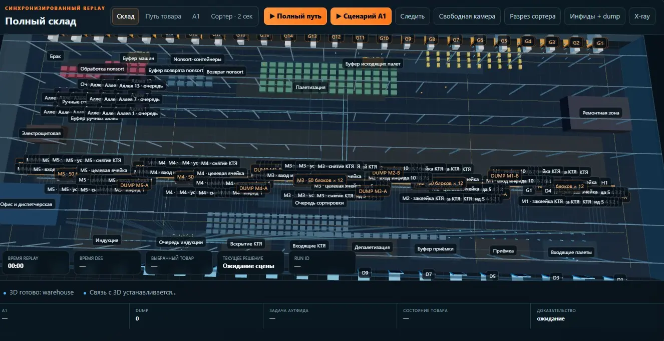
Task: Run the Сценарий A1 replay
Action: [x=361, y=16]
